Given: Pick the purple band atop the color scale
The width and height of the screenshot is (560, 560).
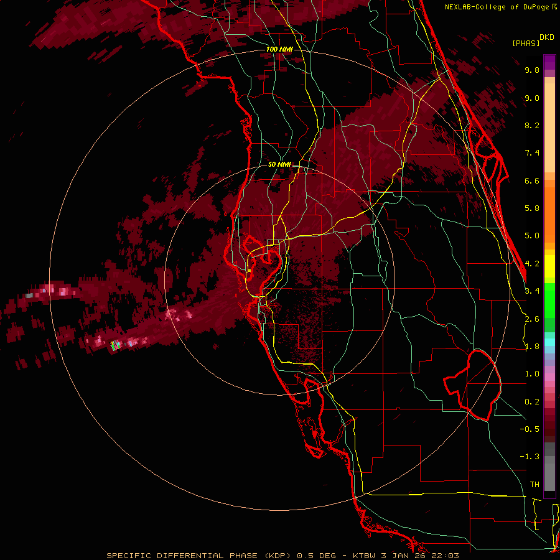Looking at the screenshot, I should pyautogui.click(x=549, y=62).
